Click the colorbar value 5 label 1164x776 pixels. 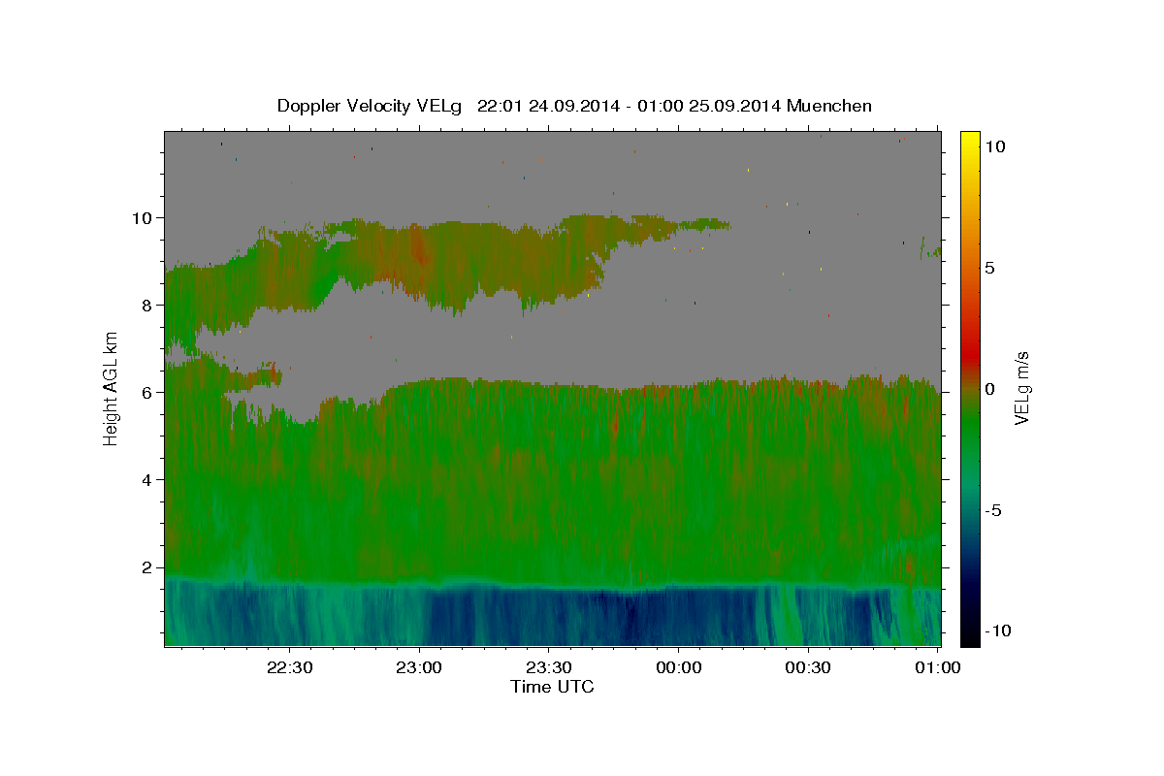pos(990,268)
